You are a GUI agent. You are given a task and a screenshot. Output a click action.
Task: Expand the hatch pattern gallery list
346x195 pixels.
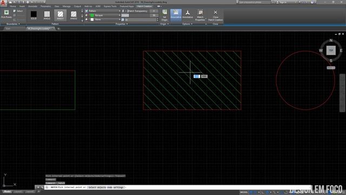coord(82,21)
